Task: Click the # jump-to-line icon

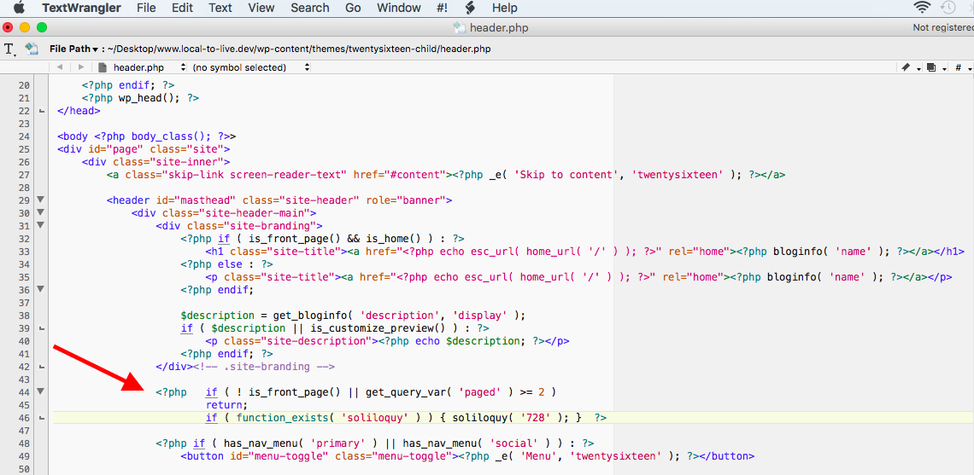Action: coord(959,67)
